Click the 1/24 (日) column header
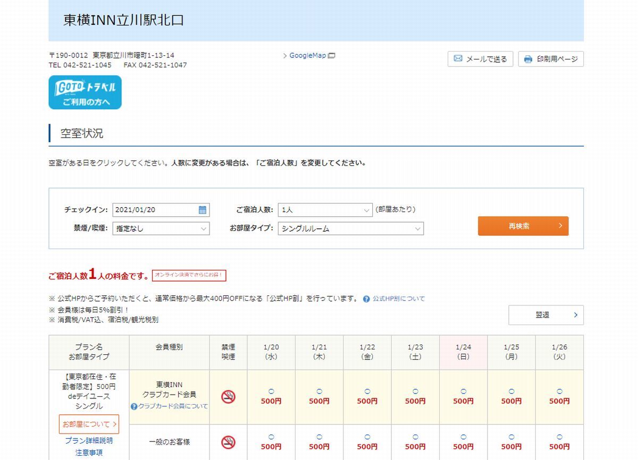This screenshot has width=638, height=460. click(x=463, y=352)
